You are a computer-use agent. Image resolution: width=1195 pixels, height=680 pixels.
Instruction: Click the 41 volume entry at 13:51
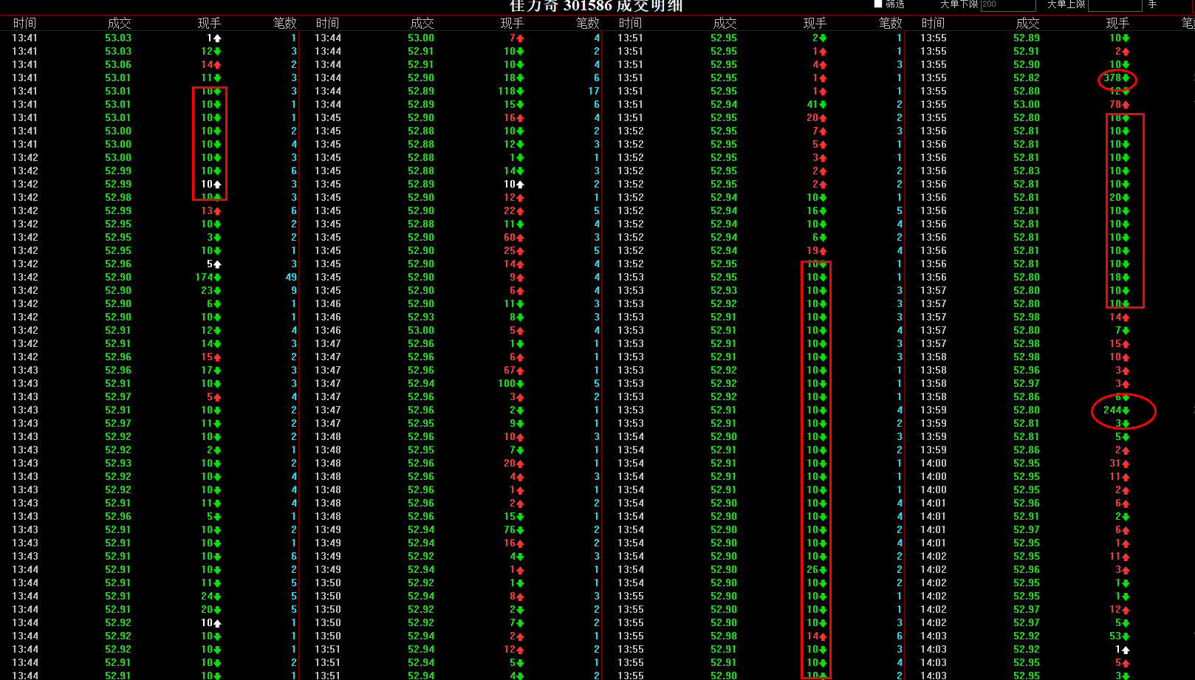pos(817,105)
